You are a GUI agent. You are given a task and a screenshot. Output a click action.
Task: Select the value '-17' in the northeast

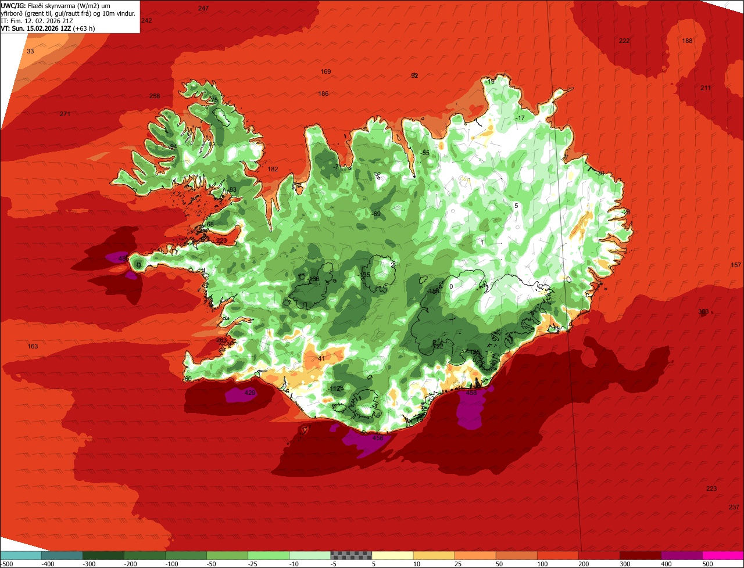click(x=520, y=118)
